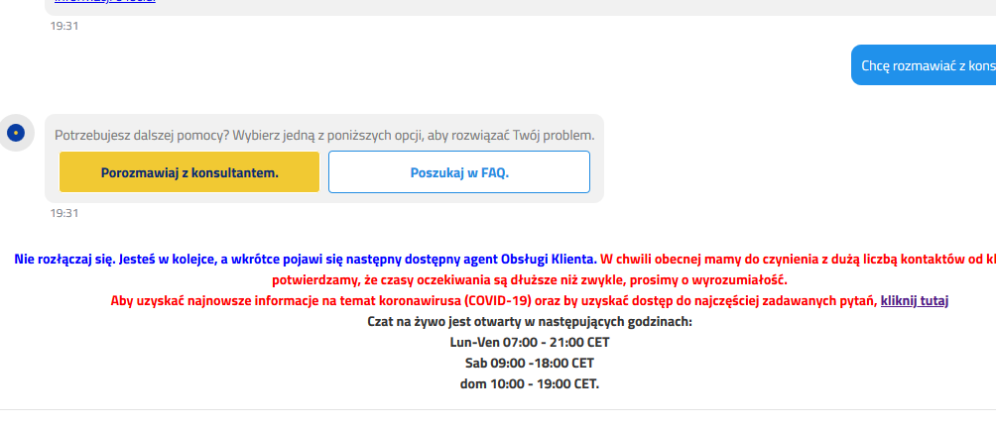The width and height of the screenshot is (996, 427).
Task: Open the kliknij tutaj link
Action: [914, 301]
